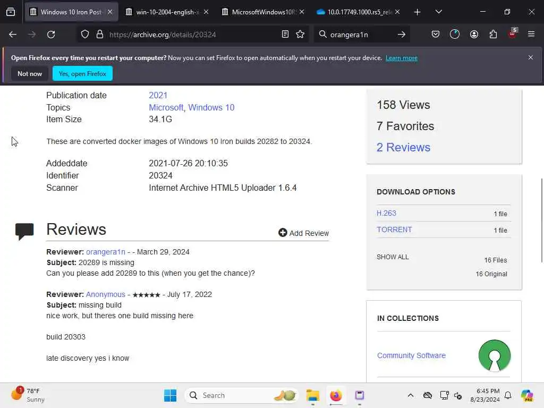This screenshot has height=408, width=544.
Task: Jump to 2 Reviews link
Action: [x=404, y=148]
